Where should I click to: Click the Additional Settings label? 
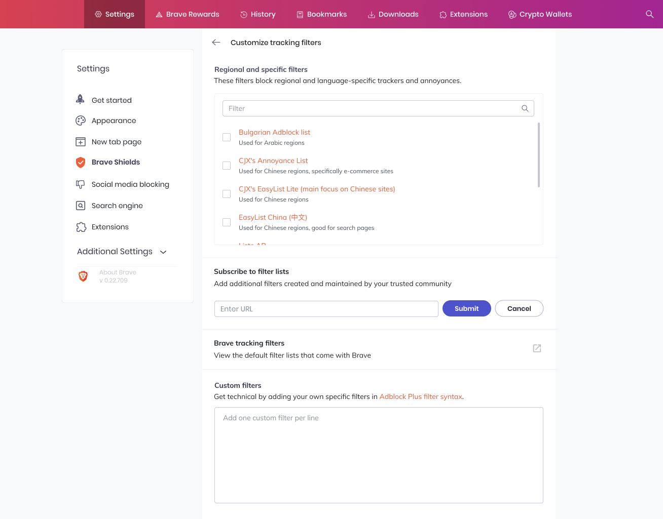pyautogui.click(x=115, y=251)
